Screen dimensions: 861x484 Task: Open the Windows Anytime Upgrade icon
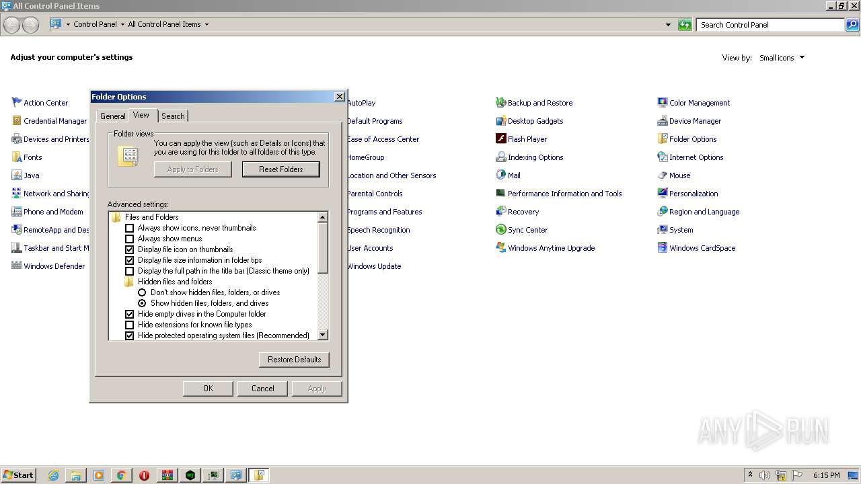click(x=500, y=247)
